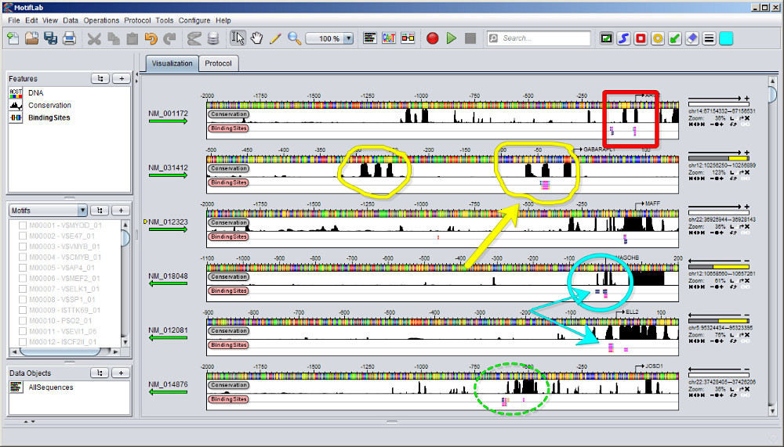Open the Tools menu
The width and height of the screenshot is (784, 447).
click(x=164, y=20)
